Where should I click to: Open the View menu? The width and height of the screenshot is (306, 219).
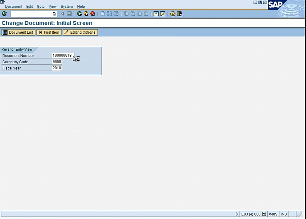[53, 6]
